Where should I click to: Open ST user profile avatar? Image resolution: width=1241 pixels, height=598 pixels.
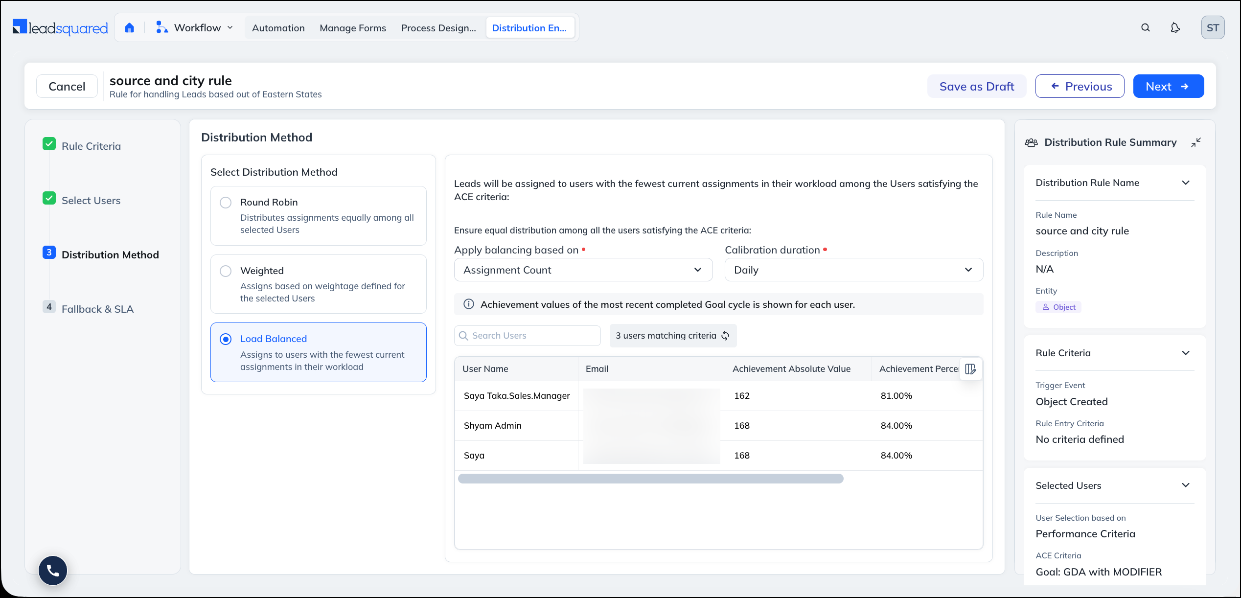[x=1213, y=28]
